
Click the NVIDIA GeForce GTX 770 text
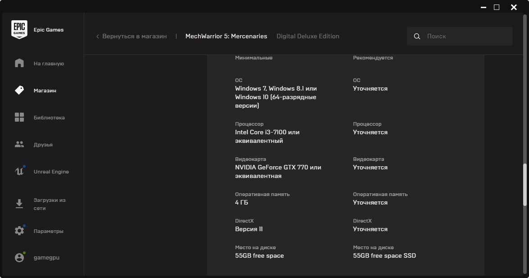click(x=278, y=172)
